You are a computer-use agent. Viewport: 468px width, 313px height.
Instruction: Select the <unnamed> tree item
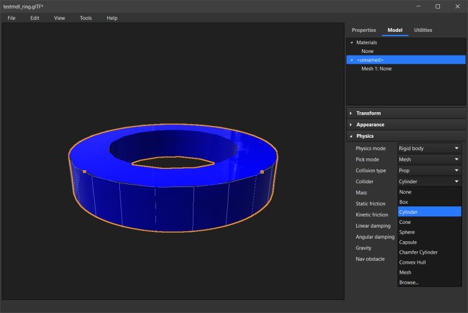[370, 60]
